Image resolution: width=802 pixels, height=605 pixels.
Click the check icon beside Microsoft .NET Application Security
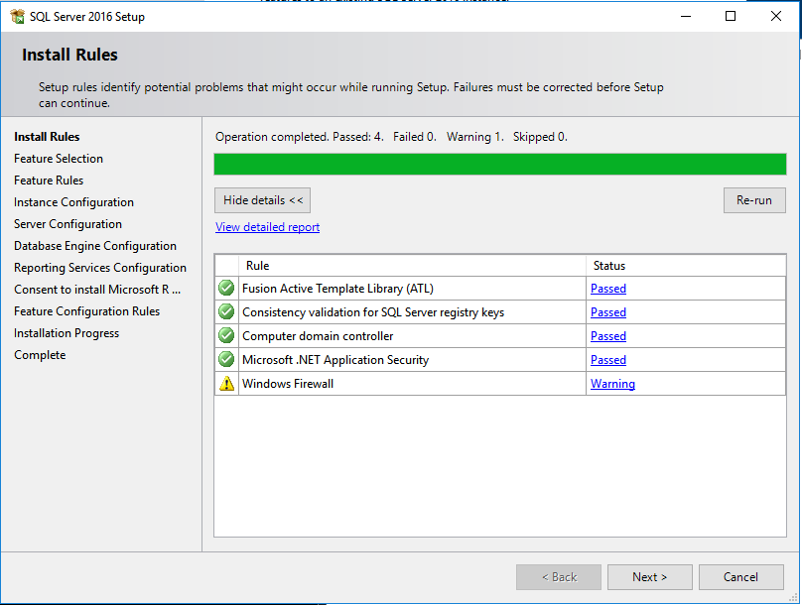pos(225,359)
